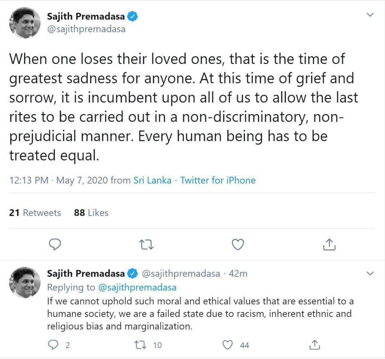The image size is (385, 359).
Task: Open Sri Lanka location link
Action: (x=152, y=180)
